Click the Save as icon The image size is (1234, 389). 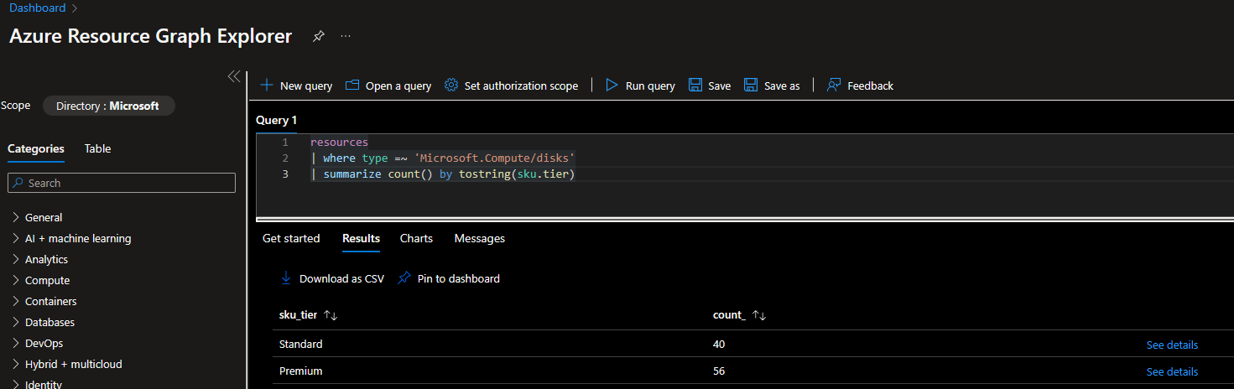coord(751,86)
